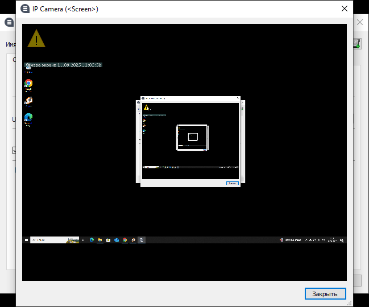Viewport: 369px width, 307px height.
Task: Click the nested preview window in center
Action: tap(190, 139)
